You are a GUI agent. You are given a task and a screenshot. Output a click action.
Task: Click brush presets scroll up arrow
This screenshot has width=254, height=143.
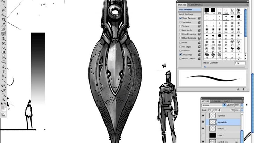click(x=246, y=56)
